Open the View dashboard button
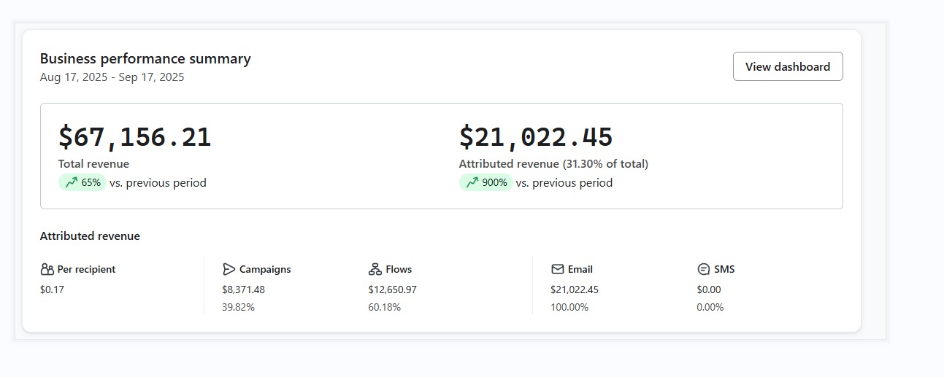 tap(788, 66)
